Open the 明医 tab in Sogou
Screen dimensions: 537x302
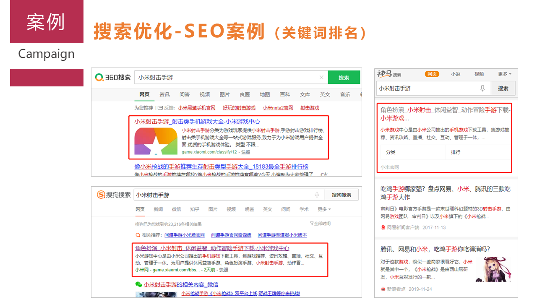(x=249, y=209)
